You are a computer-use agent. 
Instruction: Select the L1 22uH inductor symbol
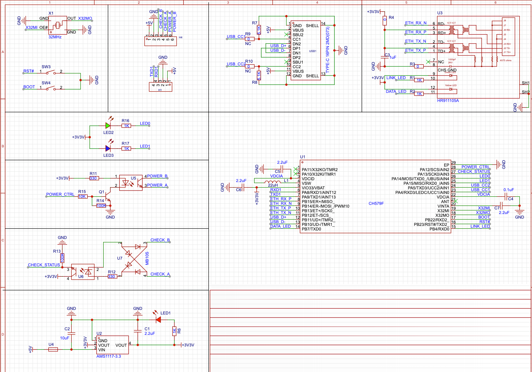273,182
